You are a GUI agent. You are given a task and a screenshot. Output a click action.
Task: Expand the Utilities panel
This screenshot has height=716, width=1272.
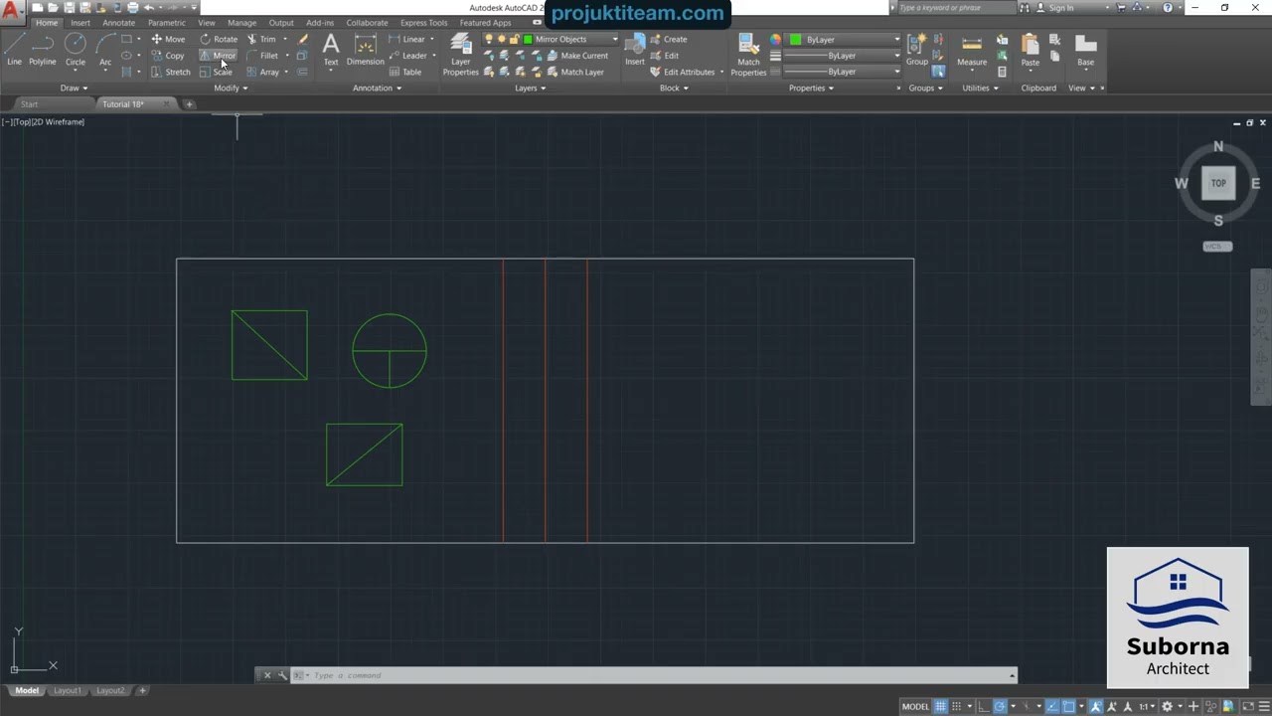981,88
